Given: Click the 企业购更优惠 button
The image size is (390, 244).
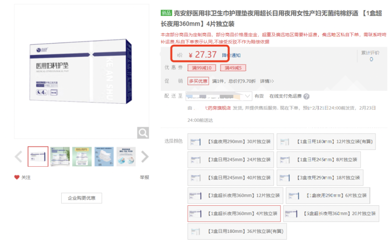Looking at the screenshot, I should coord(82,198).
